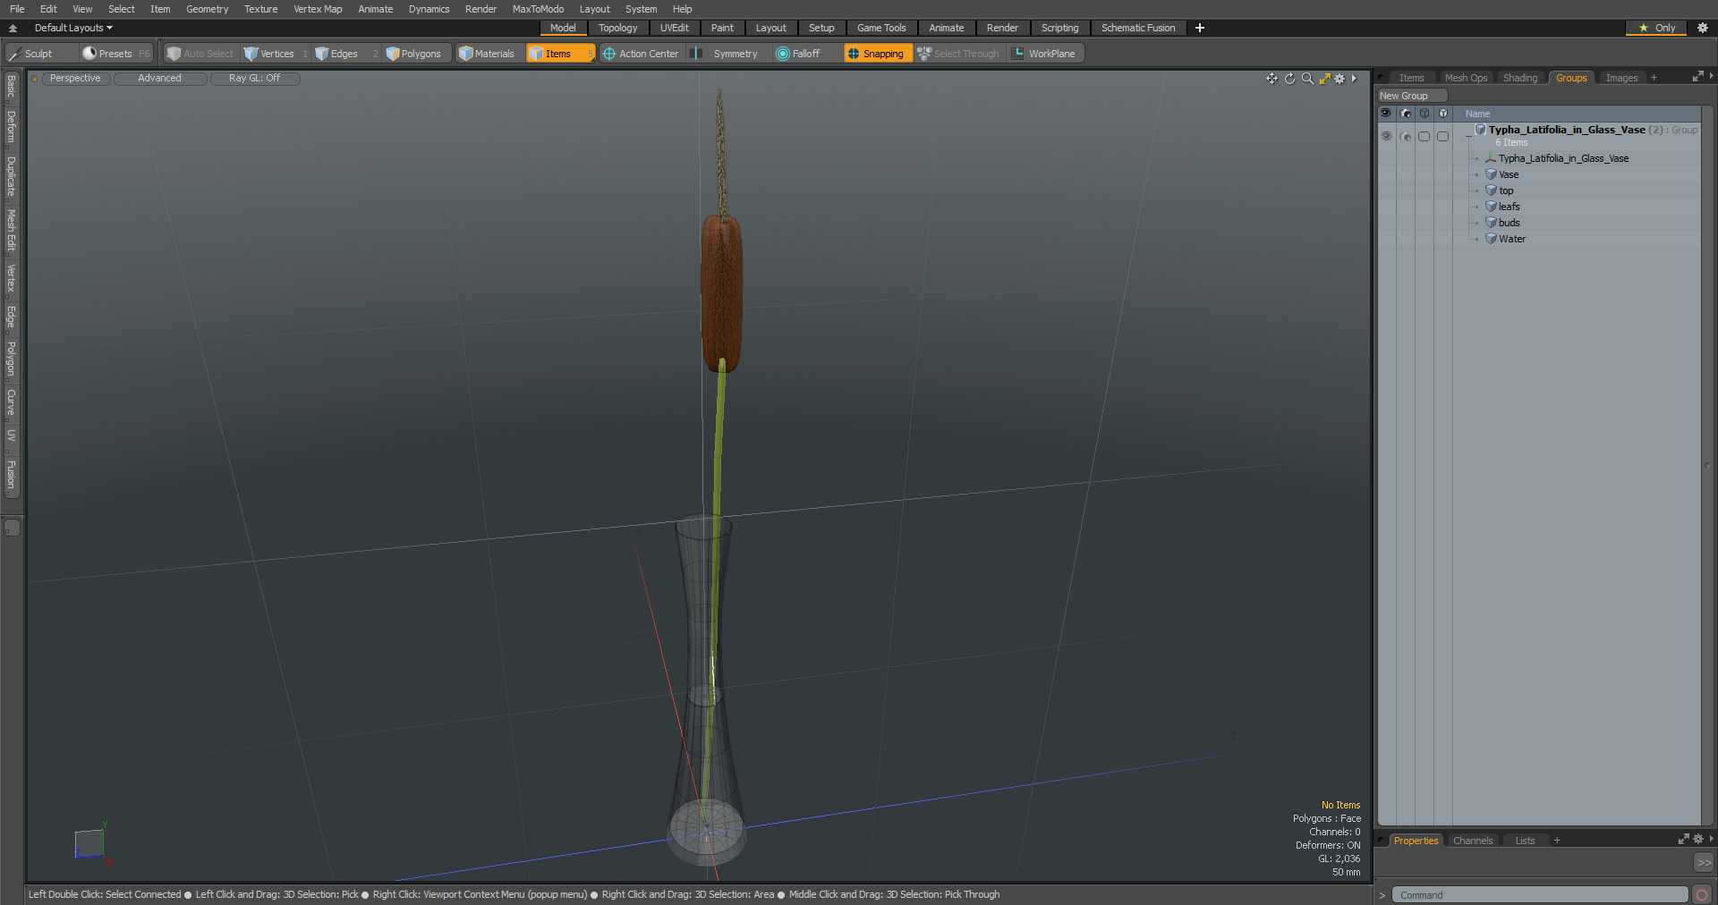The width and height of the screenshot is (1718, 905).
Task: Open the Deform sidebar tab
Action: click(x=11, y=127)
